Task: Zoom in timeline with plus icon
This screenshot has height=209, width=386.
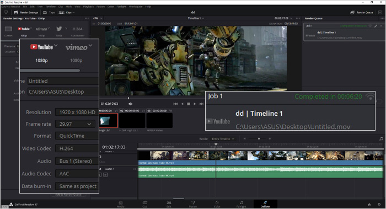Action: click(x=270, y=139)
